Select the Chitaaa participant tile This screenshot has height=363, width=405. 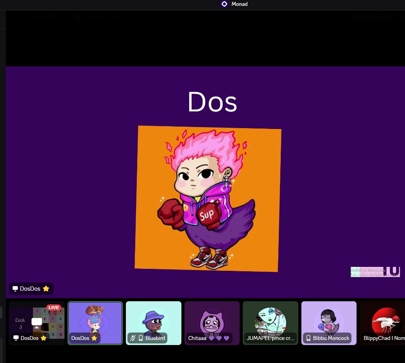coord(212,323)
